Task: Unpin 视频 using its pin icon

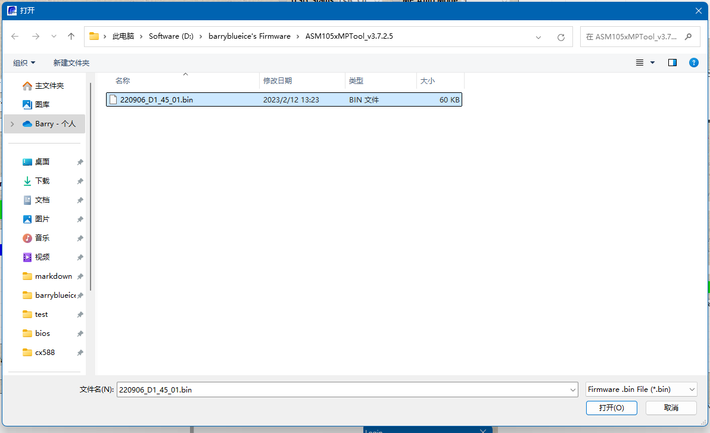Action: pyautogui.click(x=80, y=257)
